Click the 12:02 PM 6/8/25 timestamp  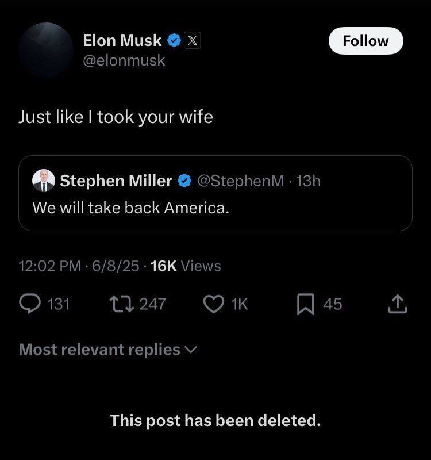[x=78, y=266]
